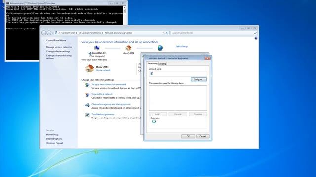Click the active network name bbox2-d064
The width and height of the screenshot is (316, 177).
pos(102,67)
